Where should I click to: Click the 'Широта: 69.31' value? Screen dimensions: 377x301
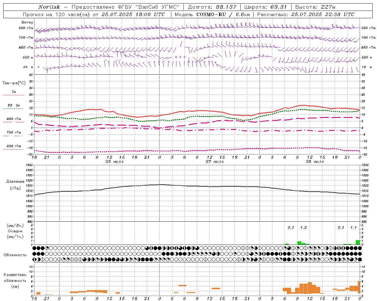click(x=265, y=7)
